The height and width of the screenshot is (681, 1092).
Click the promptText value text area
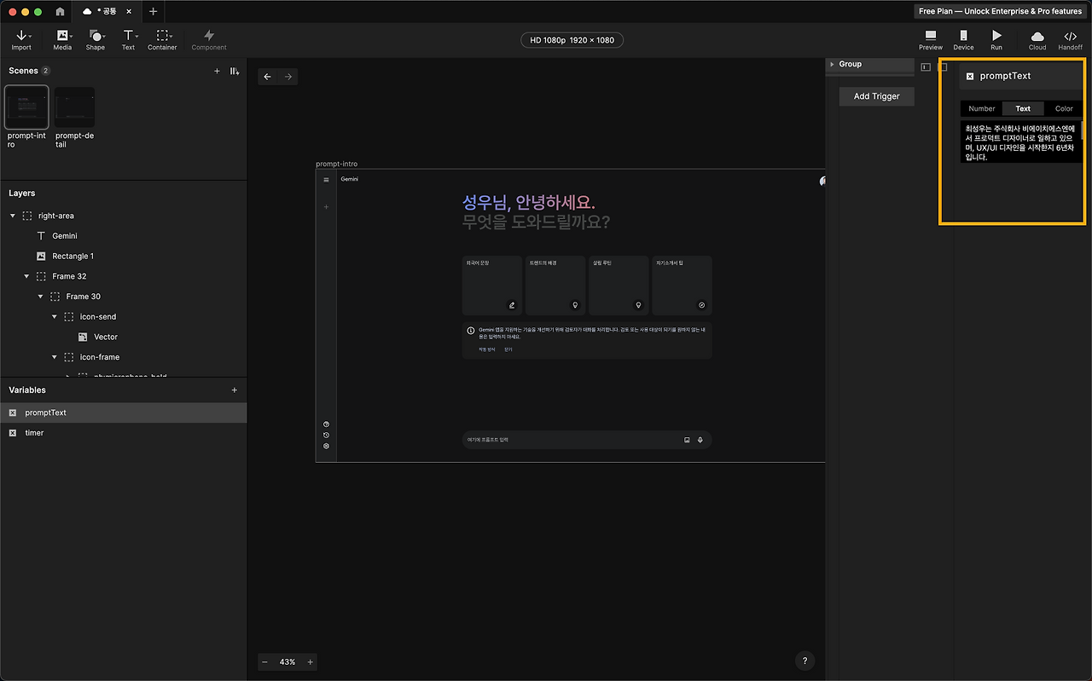pos(1020,141)
